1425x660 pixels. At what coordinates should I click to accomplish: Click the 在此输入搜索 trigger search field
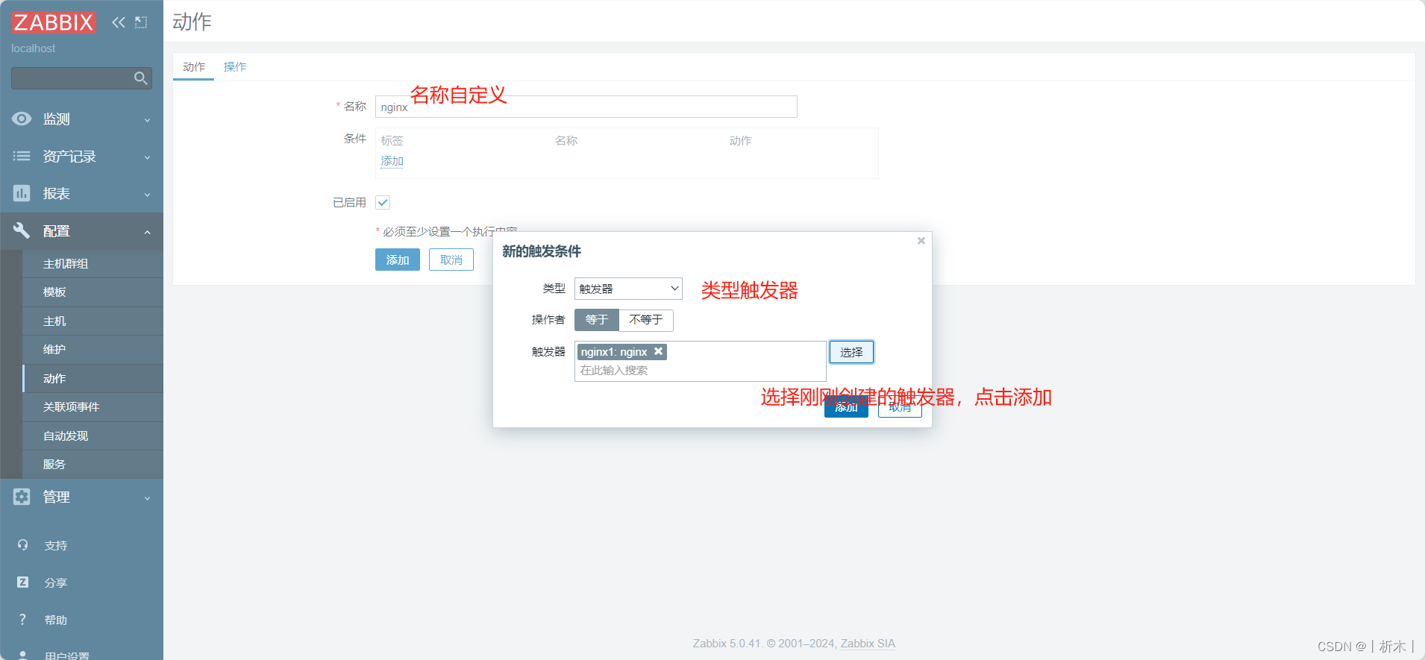700,371
